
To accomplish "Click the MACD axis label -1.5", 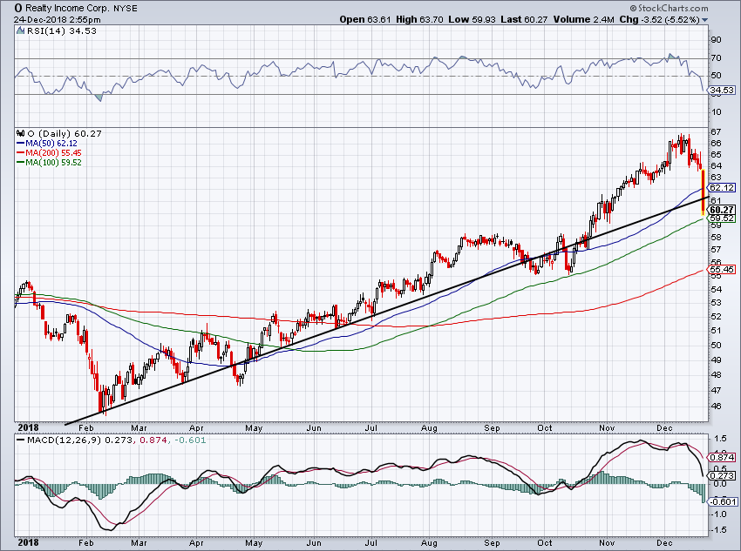I will [x=719, y=530].
